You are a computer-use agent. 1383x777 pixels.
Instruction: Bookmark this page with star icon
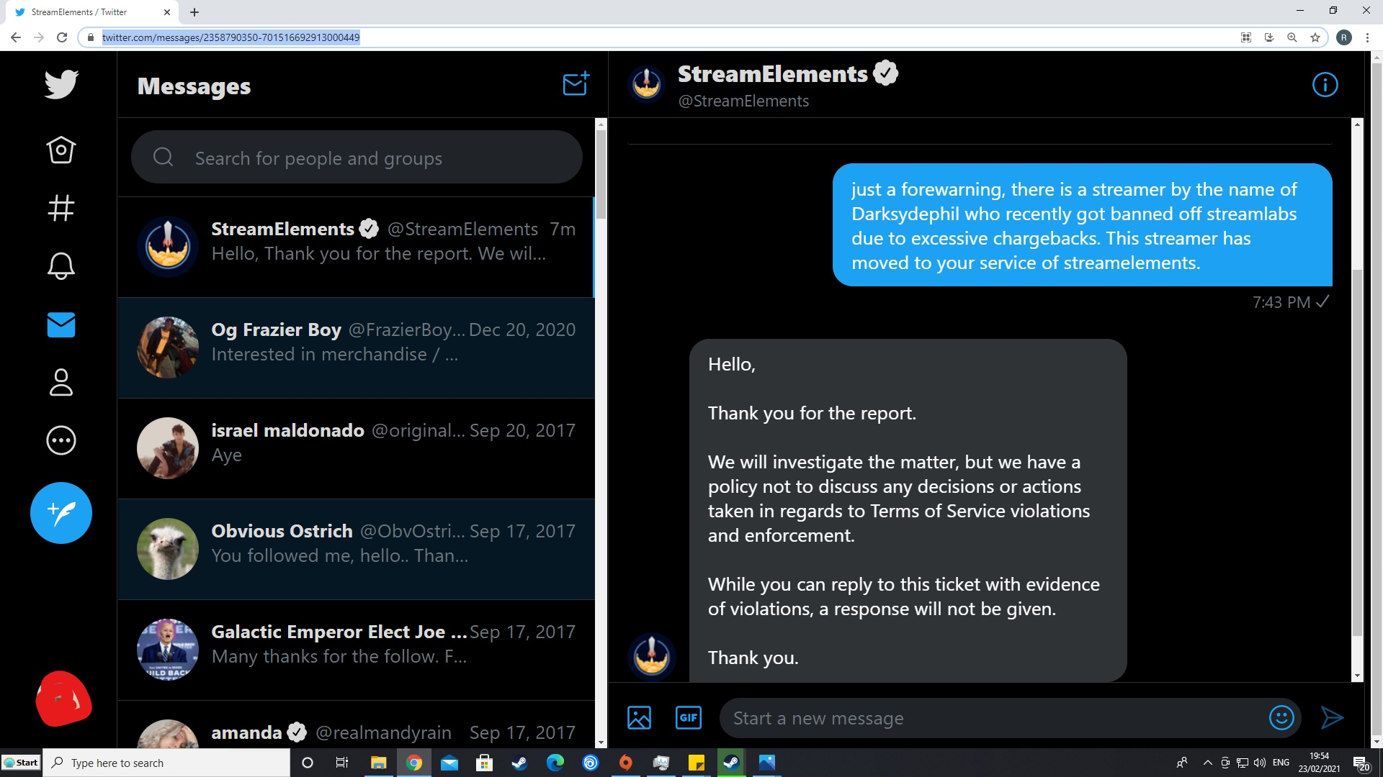coord(1315,37)
